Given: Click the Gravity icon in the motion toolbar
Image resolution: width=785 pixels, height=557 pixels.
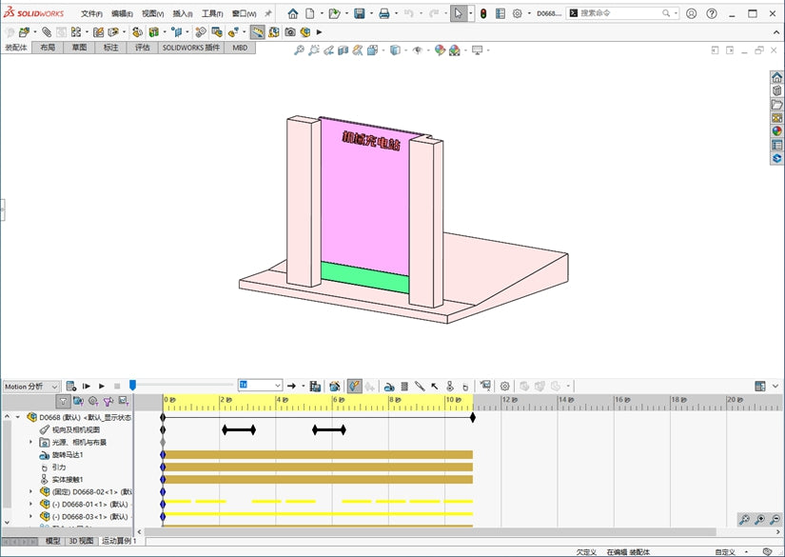Looking at the screenshot, I should tap(465, 387).
